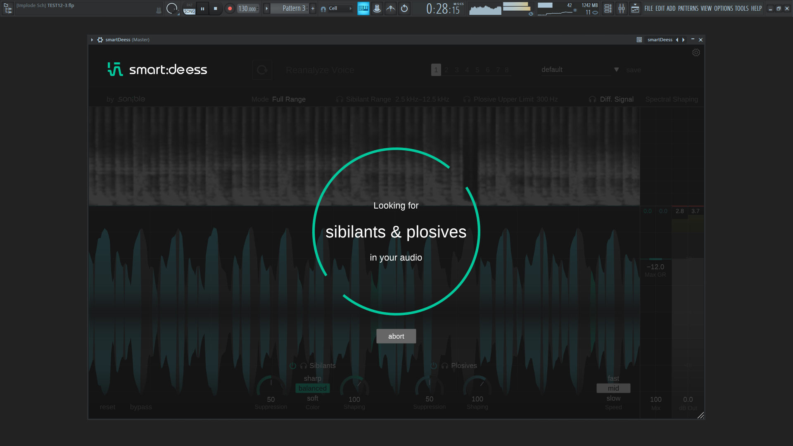Open the channel rack view icon
The width and height of the screenshot is (793, 446).
[x=608, y=8]
